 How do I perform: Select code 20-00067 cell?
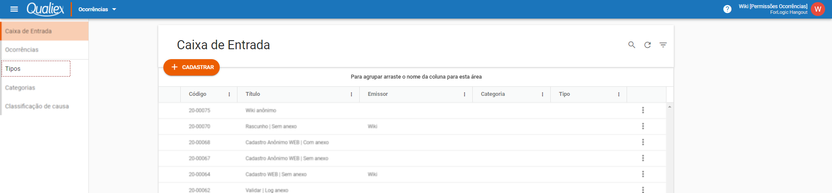pos(199,158)
